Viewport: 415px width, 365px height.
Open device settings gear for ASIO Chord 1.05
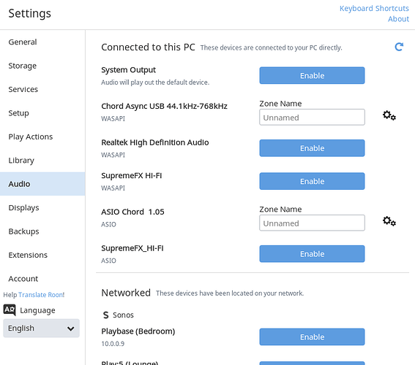pos(389,221)
